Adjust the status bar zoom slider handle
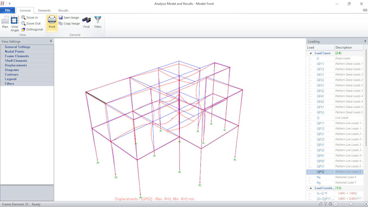Screen dimensions: 368x207 pyautogui.click(x=351, y=204)
